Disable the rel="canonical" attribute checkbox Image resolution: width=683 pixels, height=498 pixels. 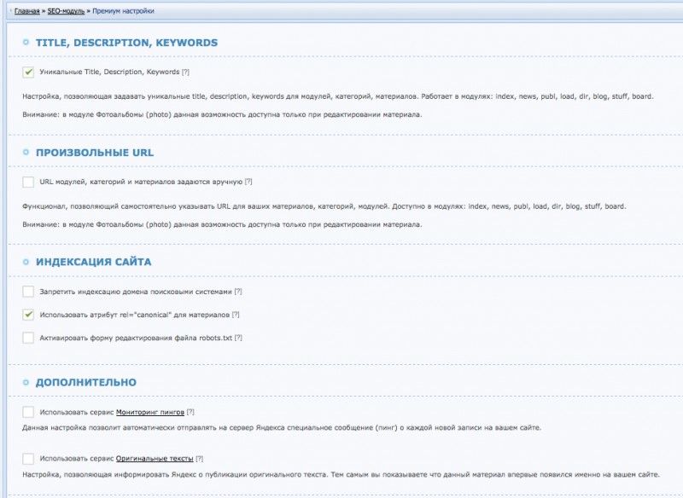click(28, 315)
